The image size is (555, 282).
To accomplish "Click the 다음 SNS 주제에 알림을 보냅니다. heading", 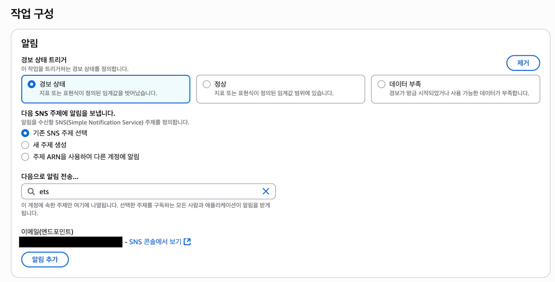I will coord(68,113).
